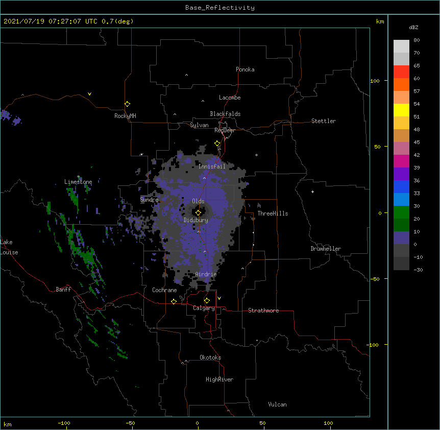440x430 pixels.
Task: Select the yellow diamond marker above RockyMH
Action: click(x=127, y=104)
